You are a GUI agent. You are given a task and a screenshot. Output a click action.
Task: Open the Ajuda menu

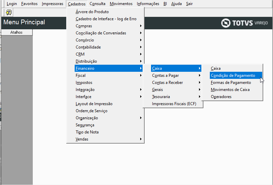tap(176, 4)
